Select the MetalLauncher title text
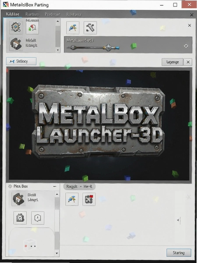The image size is (197, 263). tap(80, 40)
